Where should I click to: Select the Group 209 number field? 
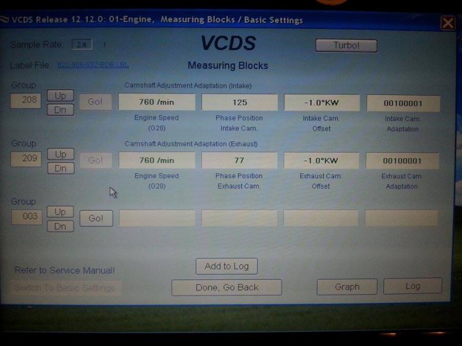[26, 159]
